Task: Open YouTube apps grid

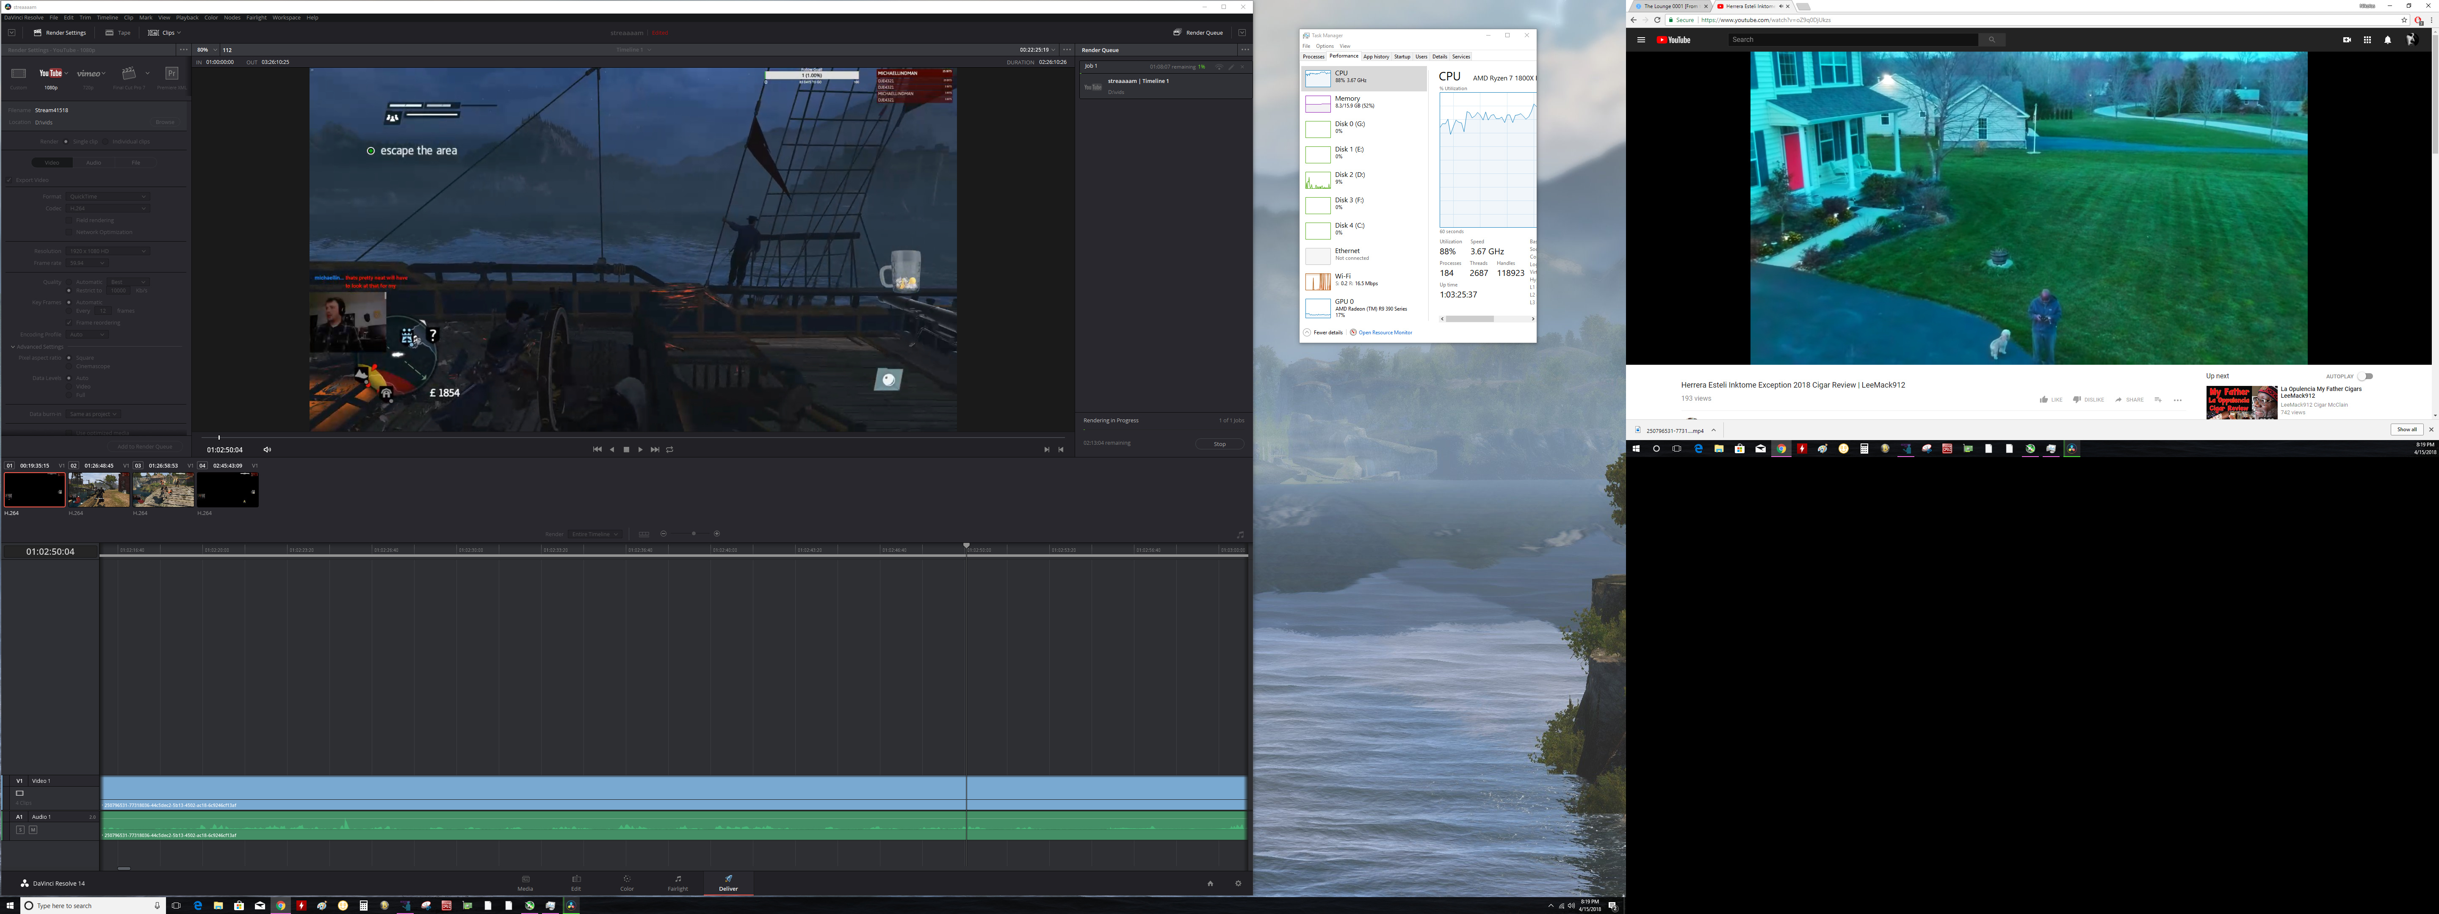Action: [2367, 40]
